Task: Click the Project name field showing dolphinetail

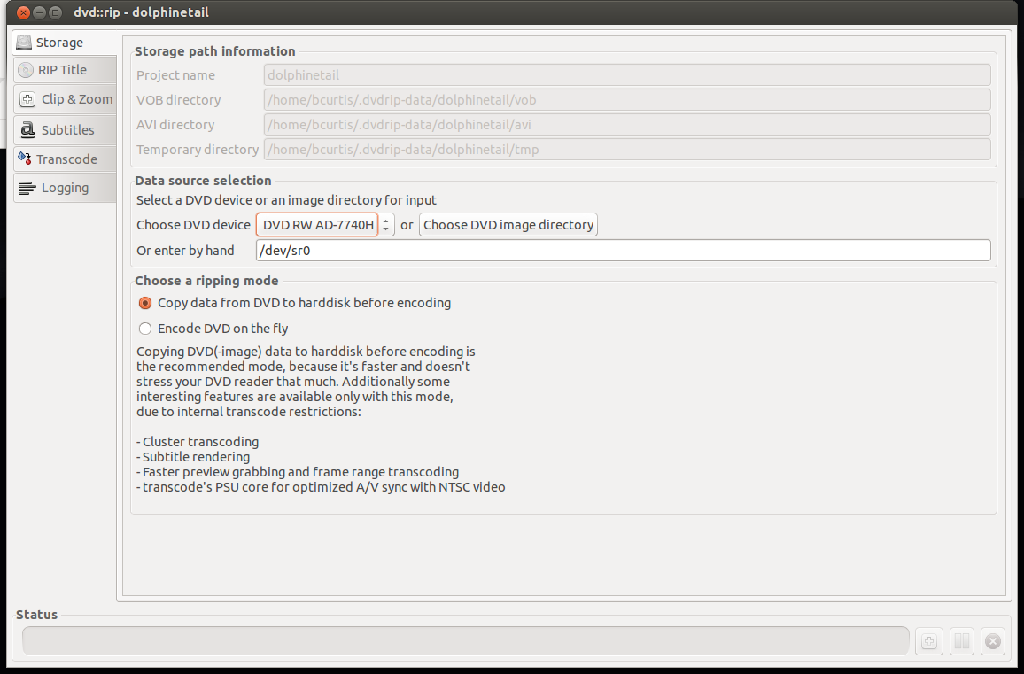Action: [626, 75]
